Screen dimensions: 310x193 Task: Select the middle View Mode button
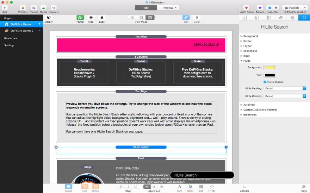pos(141,18)
